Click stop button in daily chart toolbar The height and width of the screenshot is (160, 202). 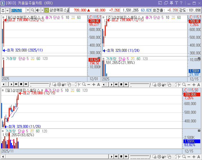121,157
